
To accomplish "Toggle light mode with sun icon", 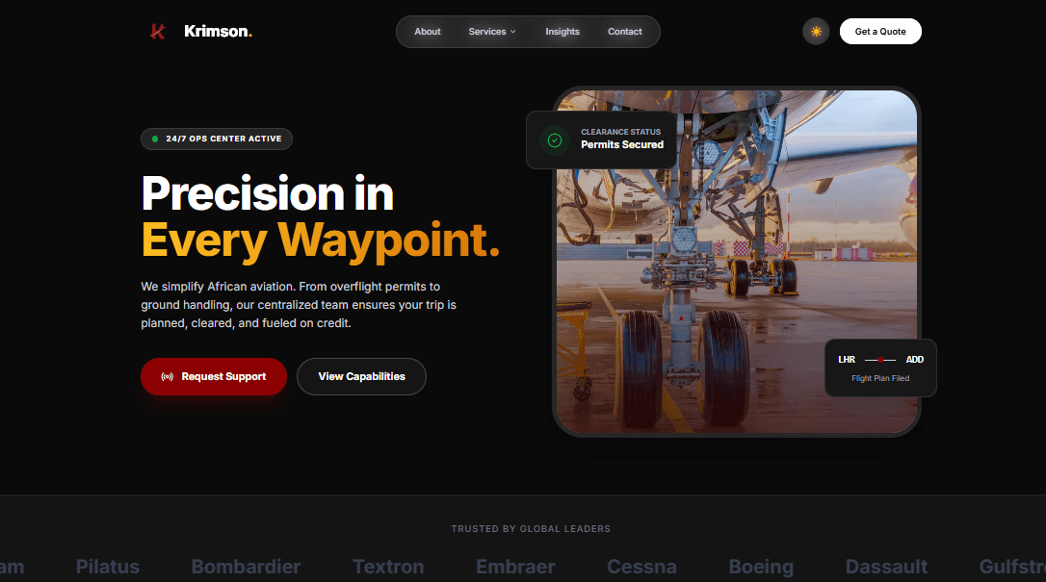I will (x=815, y=32).
